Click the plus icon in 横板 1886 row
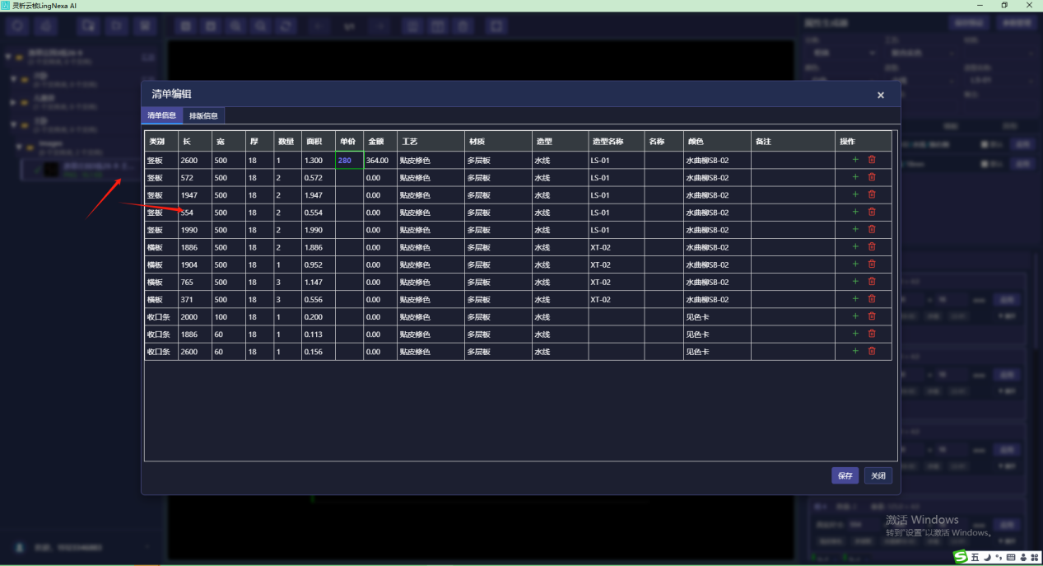The width and height of the screenshot is (1043, 566). tap(855, 246)
